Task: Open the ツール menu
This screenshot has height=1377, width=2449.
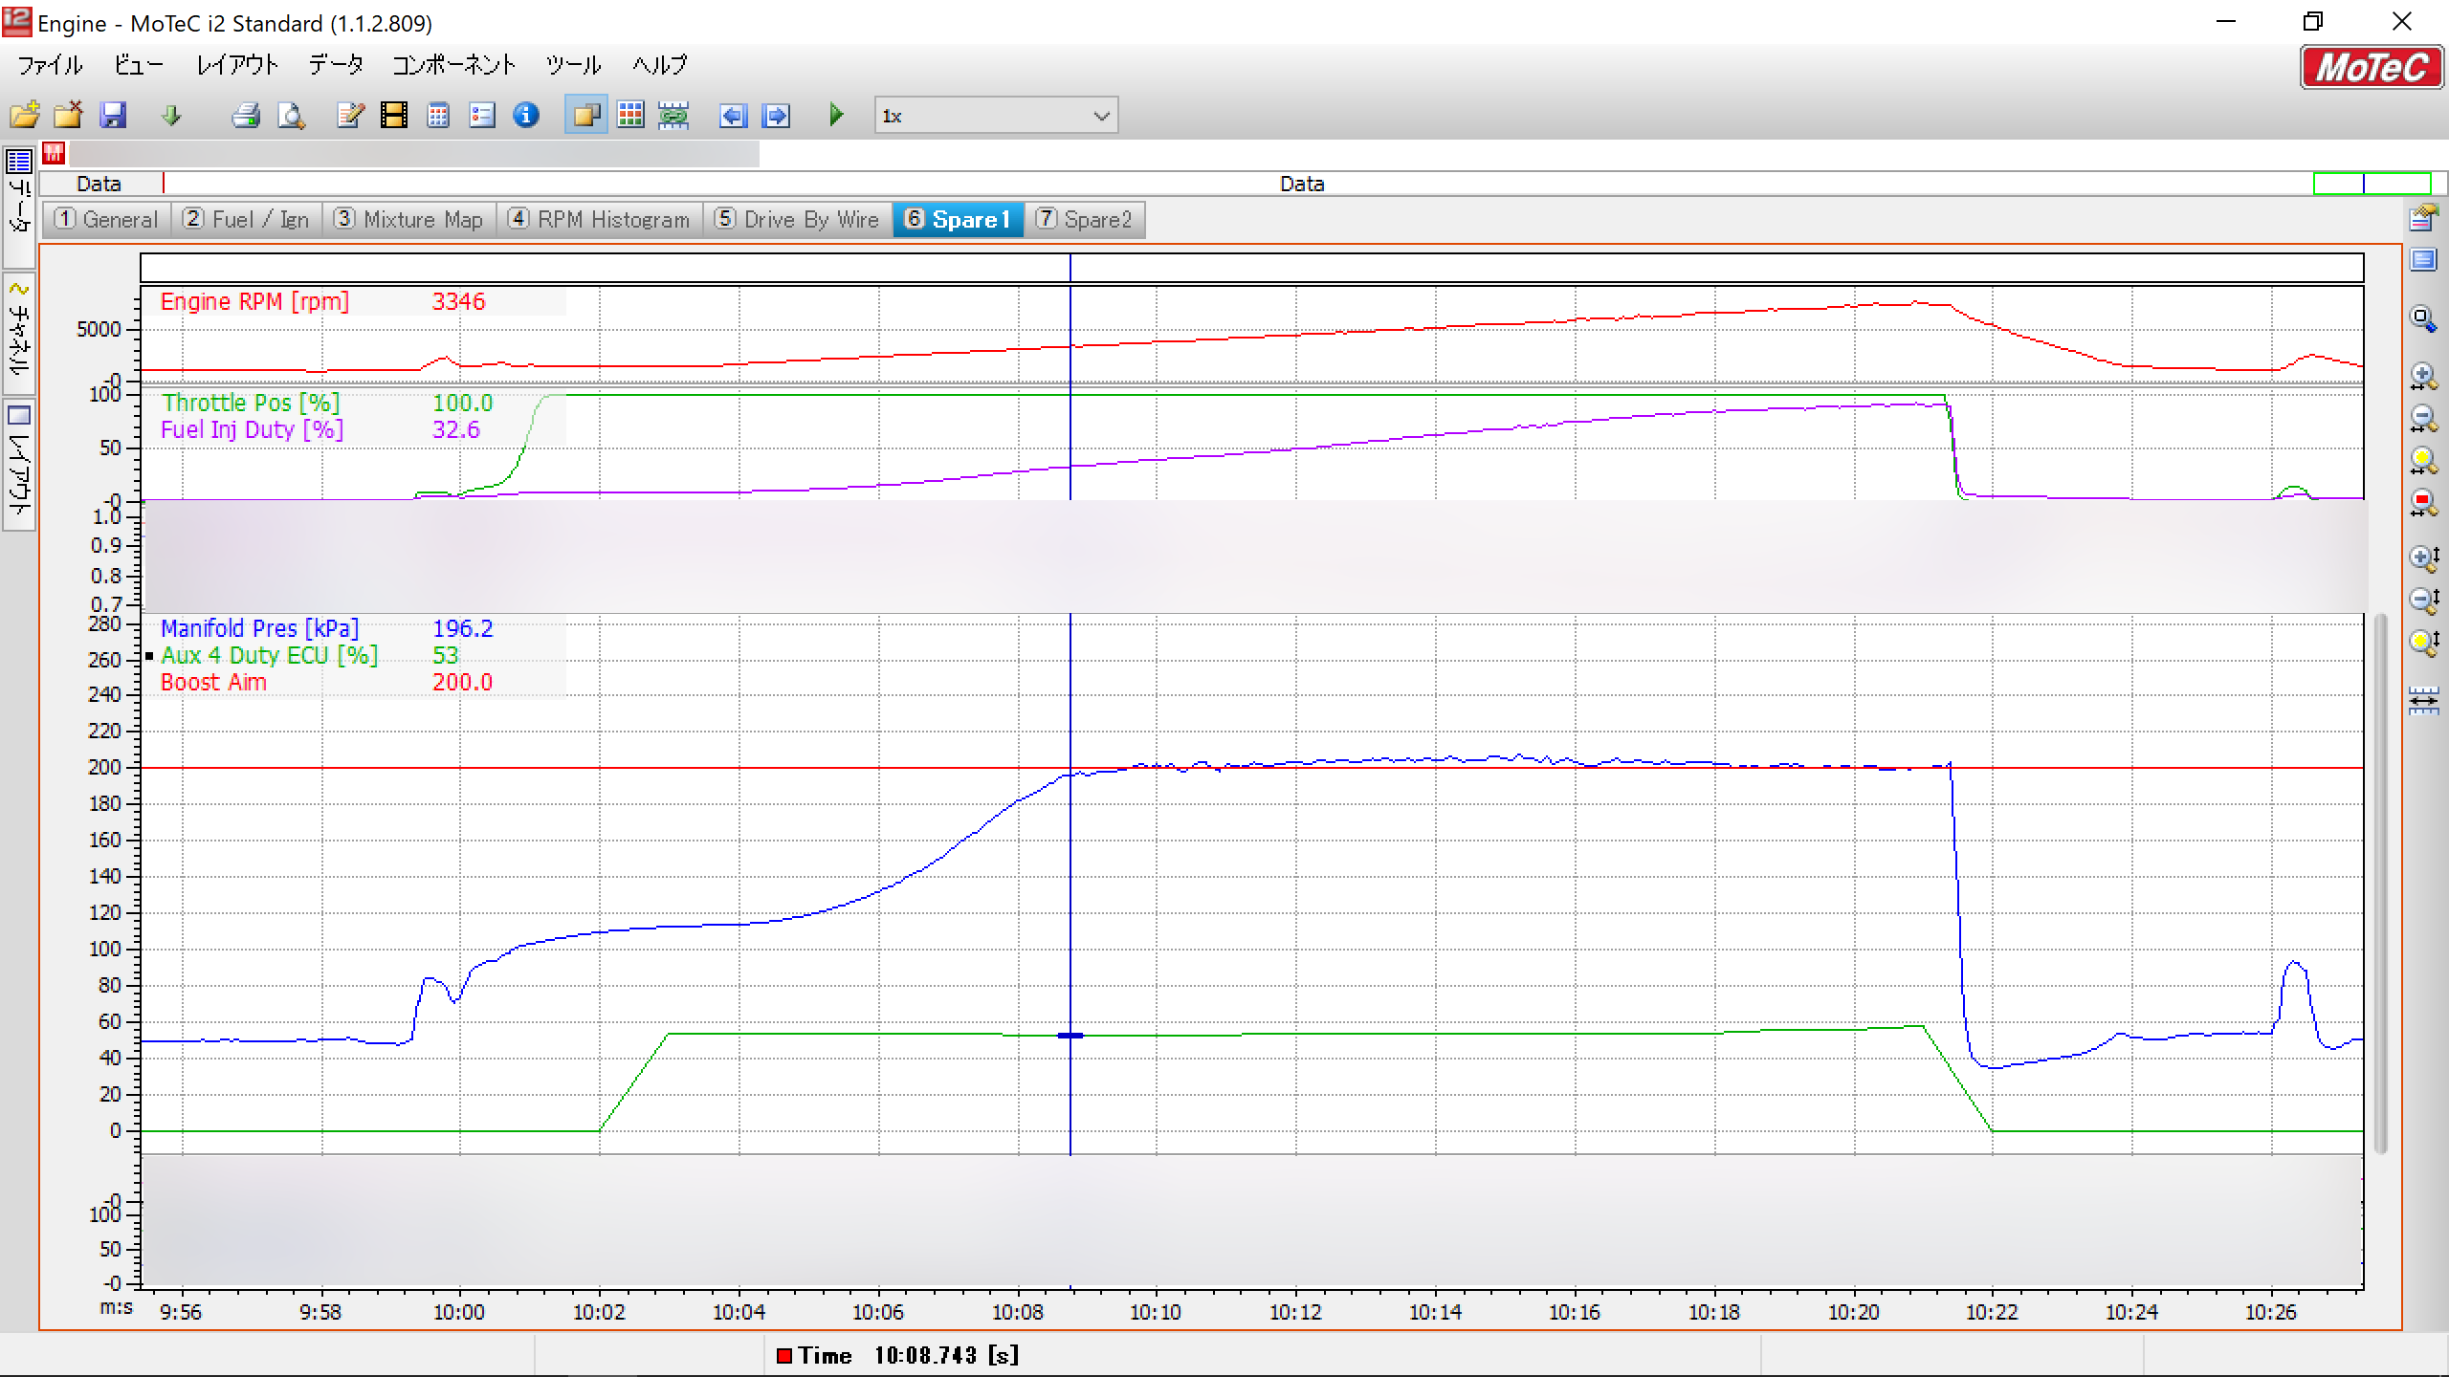Action: pyautogui.click(x=573, y=65)
